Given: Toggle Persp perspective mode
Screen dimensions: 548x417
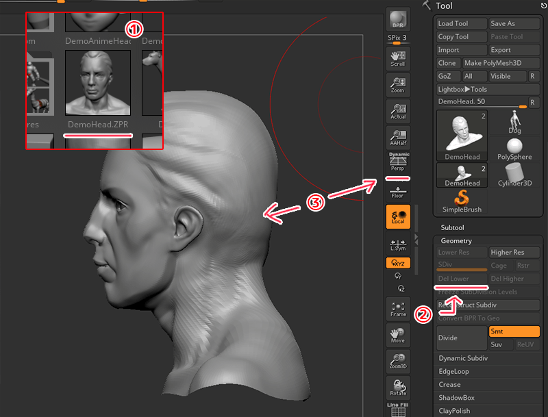Looking at the screenshot, I should (x=397, y=163).
